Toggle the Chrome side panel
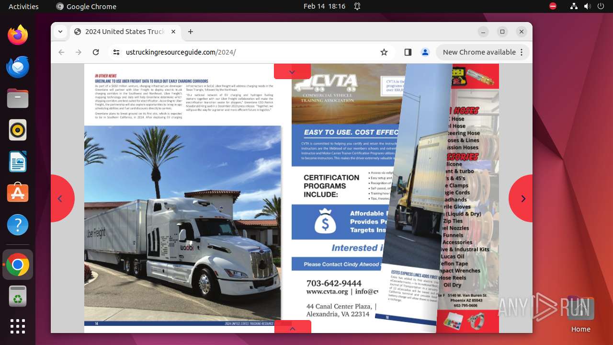Viewport: 613px width, 345px height. click(408, 52)
